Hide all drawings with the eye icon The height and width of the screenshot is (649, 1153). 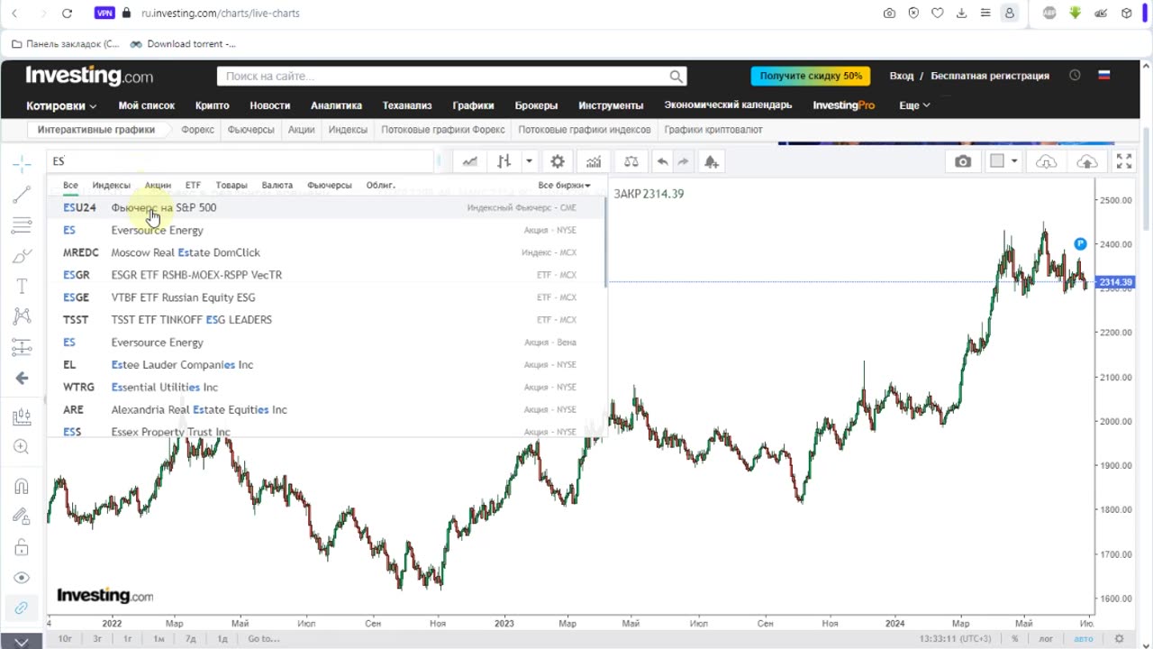[x=22, y=578]
